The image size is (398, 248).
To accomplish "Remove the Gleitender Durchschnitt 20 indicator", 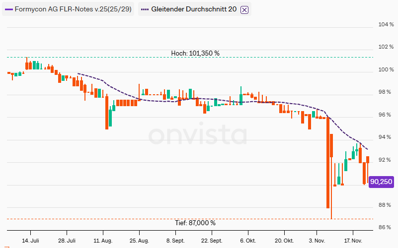I will click(244, 9).
